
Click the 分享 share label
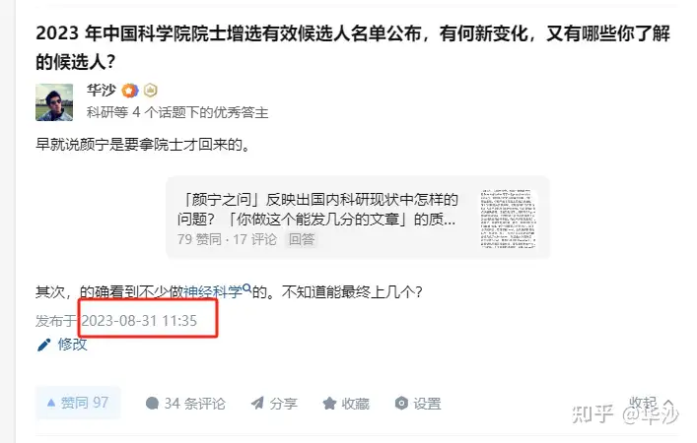click(x=284, y=403)
